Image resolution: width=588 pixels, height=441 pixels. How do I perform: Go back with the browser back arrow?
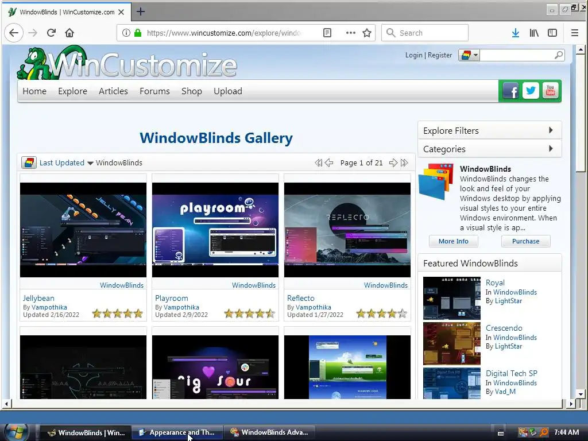(x=14, y=33)
